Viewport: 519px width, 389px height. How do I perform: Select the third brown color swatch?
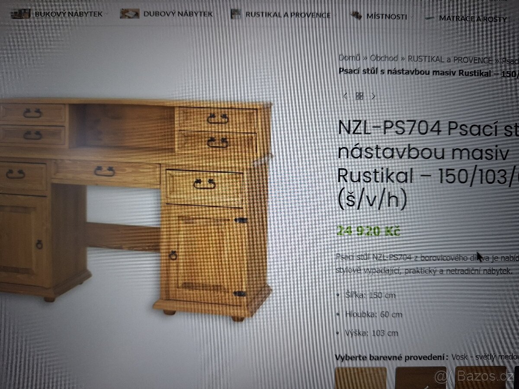pyautogui.click(x=480, y=378)
